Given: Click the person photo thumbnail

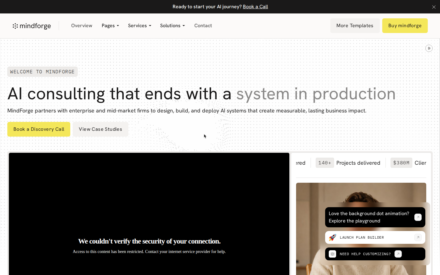Looking at the screenshot, I should (361, 229).
